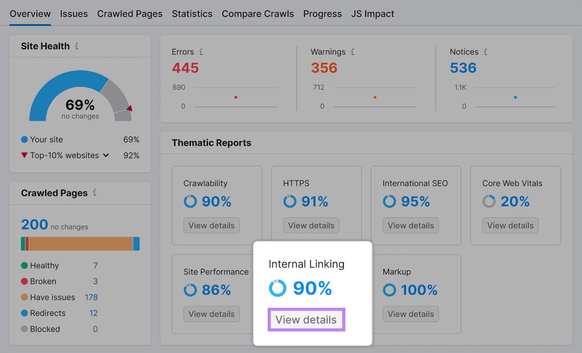Expand the Top-10% websites dropdown

[106, 155]
